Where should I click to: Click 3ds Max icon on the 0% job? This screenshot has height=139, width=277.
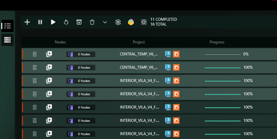click(168, 54)
